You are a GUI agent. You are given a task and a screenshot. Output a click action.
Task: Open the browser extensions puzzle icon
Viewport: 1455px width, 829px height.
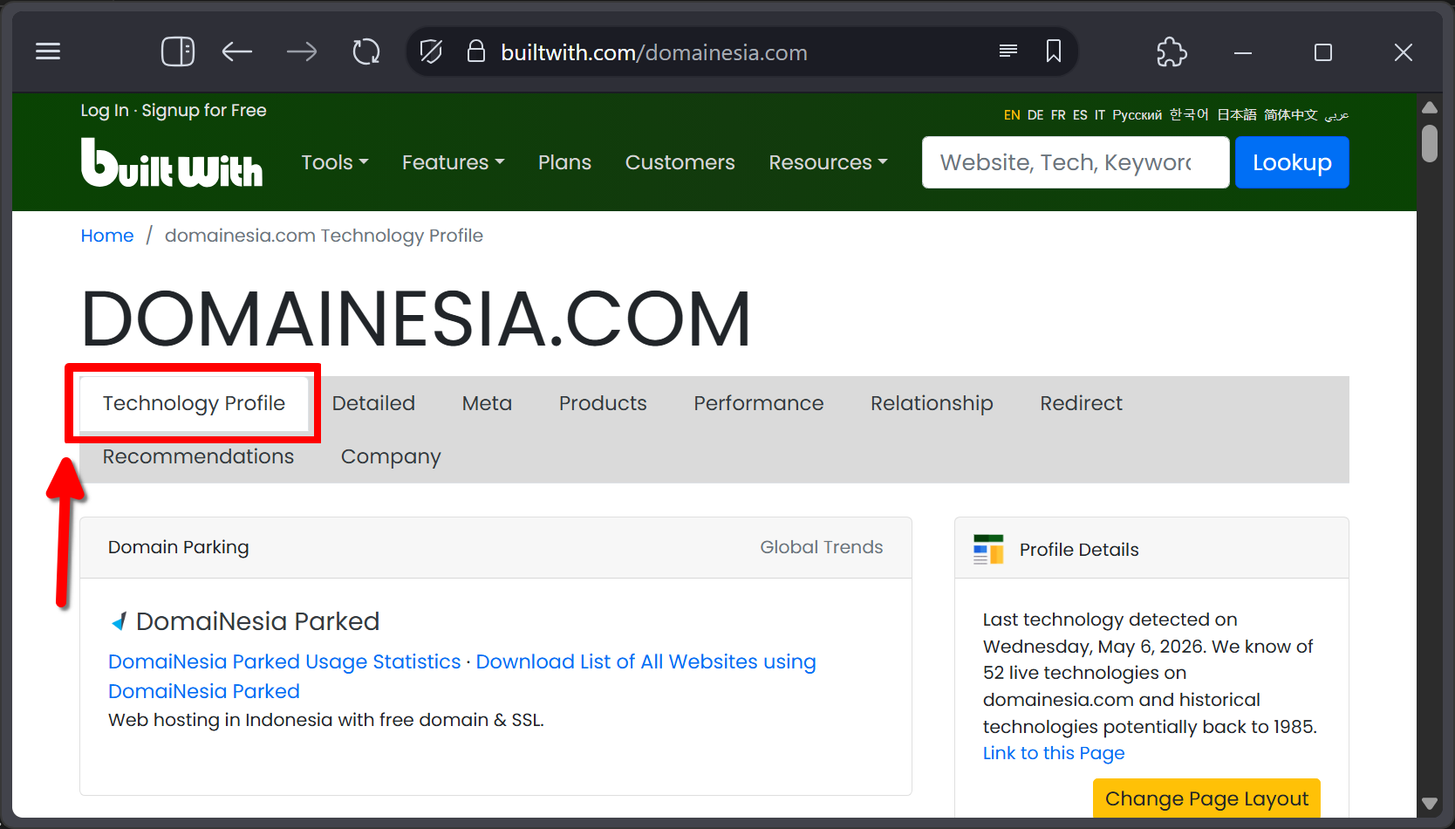[1172, 52]
